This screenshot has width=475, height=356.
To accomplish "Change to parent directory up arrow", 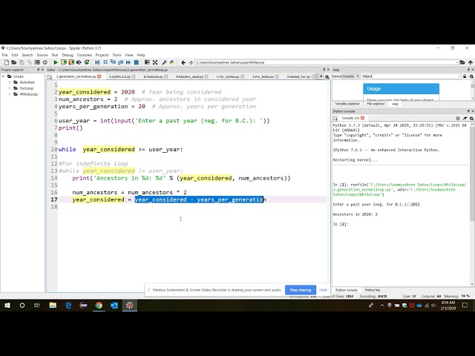I will click(x=471, y=62).
